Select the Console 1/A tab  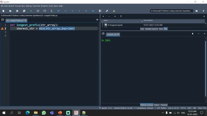point(112,34)
